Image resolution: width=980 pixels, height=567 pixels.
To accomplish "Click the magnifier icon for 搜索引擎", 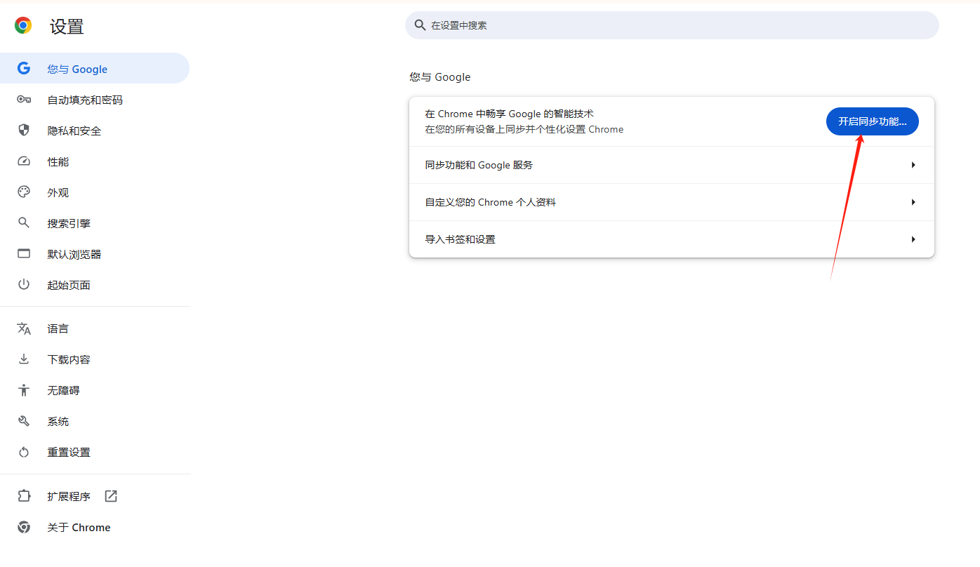I will tap(24, 223).
